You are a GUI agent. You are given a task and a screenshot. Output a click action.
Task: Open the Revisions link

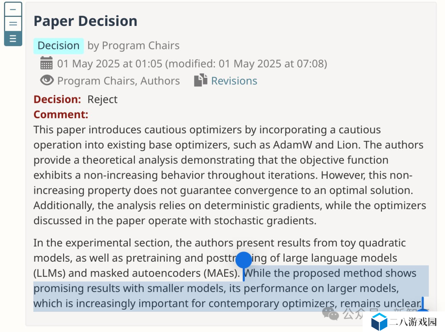coord(234,81)
